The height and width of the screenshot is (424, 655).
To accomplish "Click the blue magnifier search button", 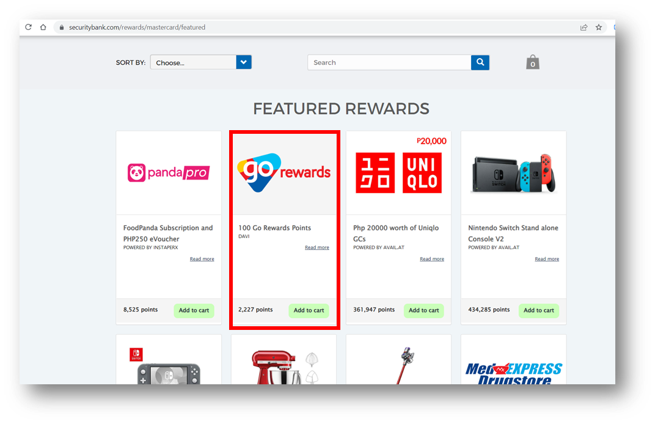I will pos(480,62).
